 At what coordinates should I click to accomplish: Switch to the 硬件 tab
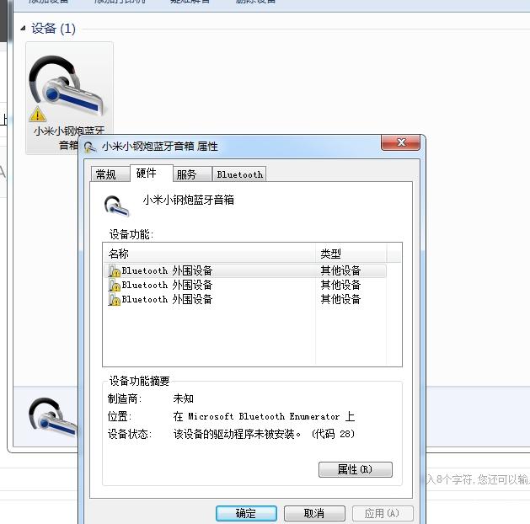pos(151,173)
